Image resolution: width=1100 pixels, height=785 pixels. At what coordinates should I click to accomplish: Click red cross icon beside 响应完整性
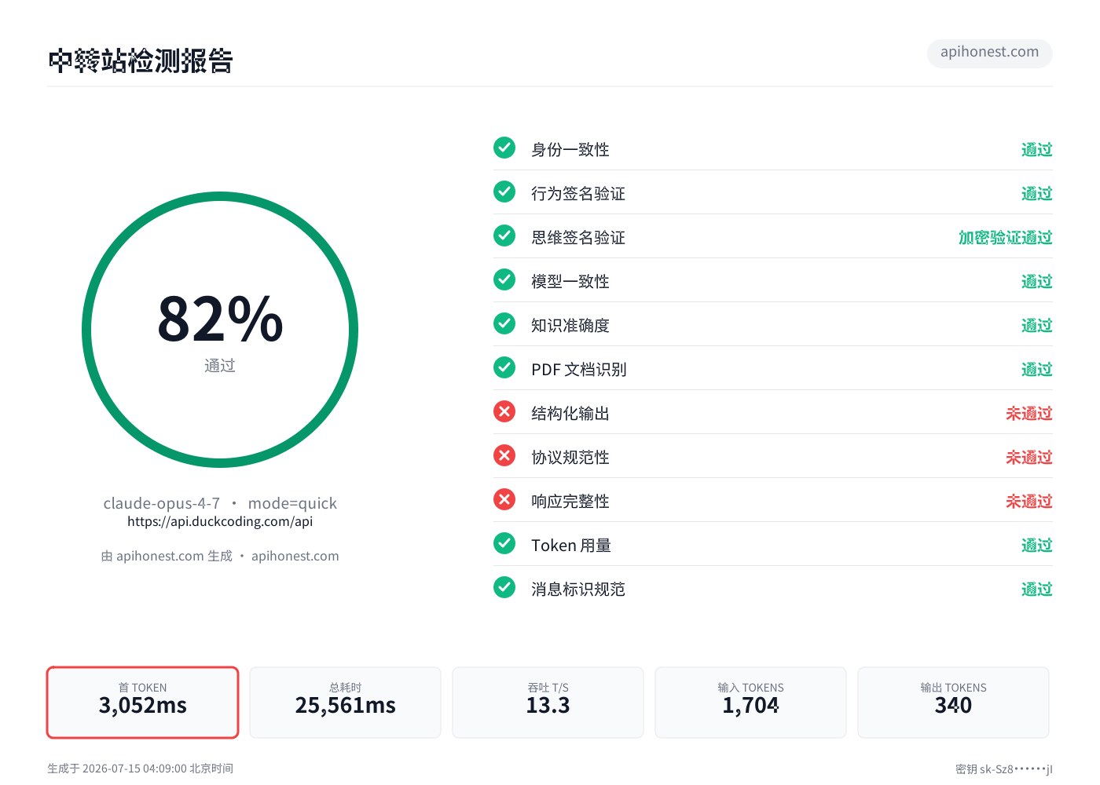coord(504,499)
